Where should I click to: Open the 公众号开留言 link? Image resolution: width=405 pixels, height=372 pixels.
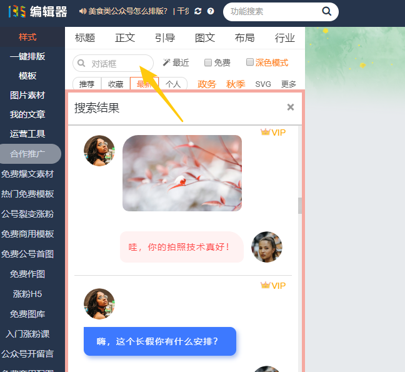[27, 354]
